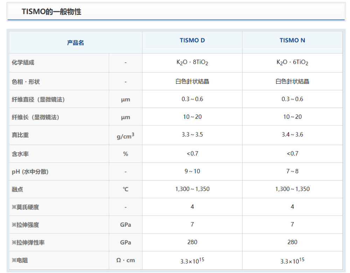Click 白色針状結晶 in TISMO D column
Image resolution: width=350 pixels, height=273 pixels.
[192, 81]
